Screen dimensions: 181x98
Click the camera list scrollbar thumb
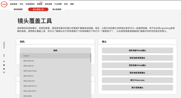[91, 58]
